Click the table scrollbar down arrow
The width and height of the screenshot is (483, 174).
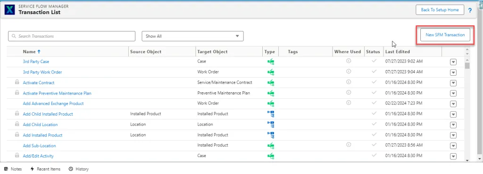click(467, 160)
